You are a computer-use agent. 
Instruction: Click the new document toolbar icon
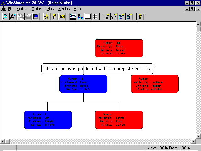[6, 17]
